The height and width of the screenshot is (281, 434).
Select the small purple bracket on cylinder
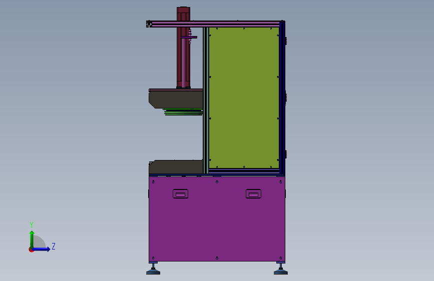click(189, 37)
